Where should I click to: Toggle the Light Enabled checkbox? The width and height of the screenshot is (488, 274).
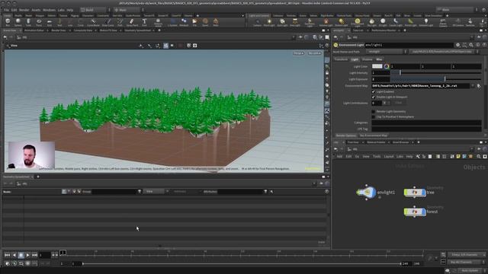373,91
